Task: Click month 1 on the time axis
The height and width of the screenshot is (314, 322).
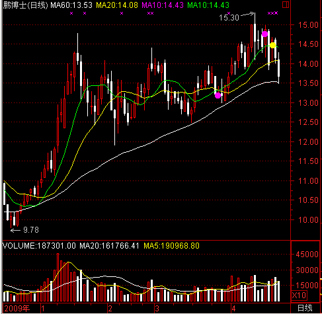Action: tap(43, 309)
